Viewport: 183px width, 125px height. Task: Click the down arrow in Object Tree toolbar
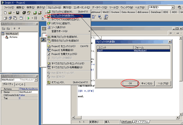coord(19,28)
